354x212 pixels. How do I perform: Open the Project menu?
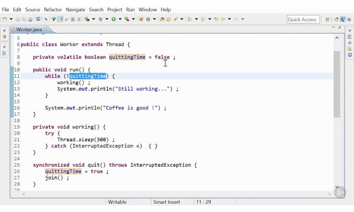114,10
